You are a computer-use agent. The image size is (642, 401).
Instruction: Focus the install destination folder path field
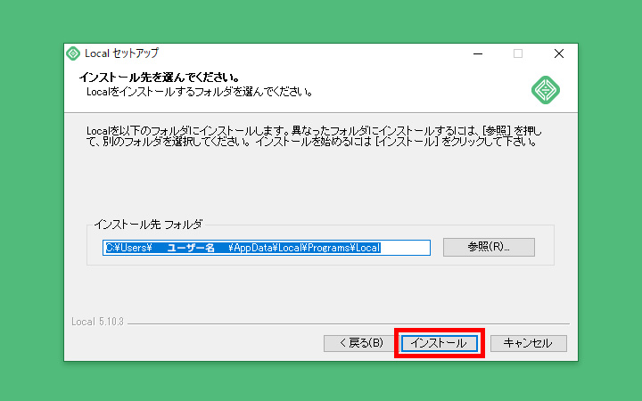tap(267, 248)
